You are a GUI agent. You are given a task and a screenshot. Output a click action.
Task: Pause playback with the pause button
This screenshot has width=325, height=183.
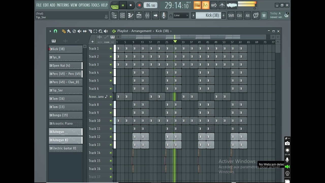(123, 5)
